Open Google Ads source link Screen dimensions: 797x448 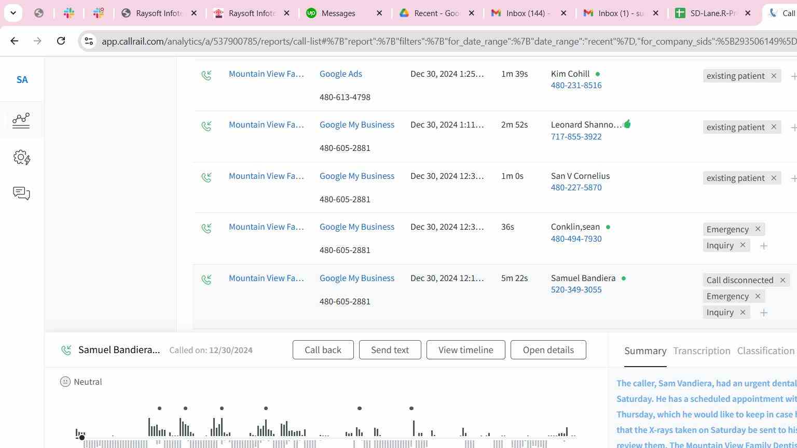coord(340,74)
